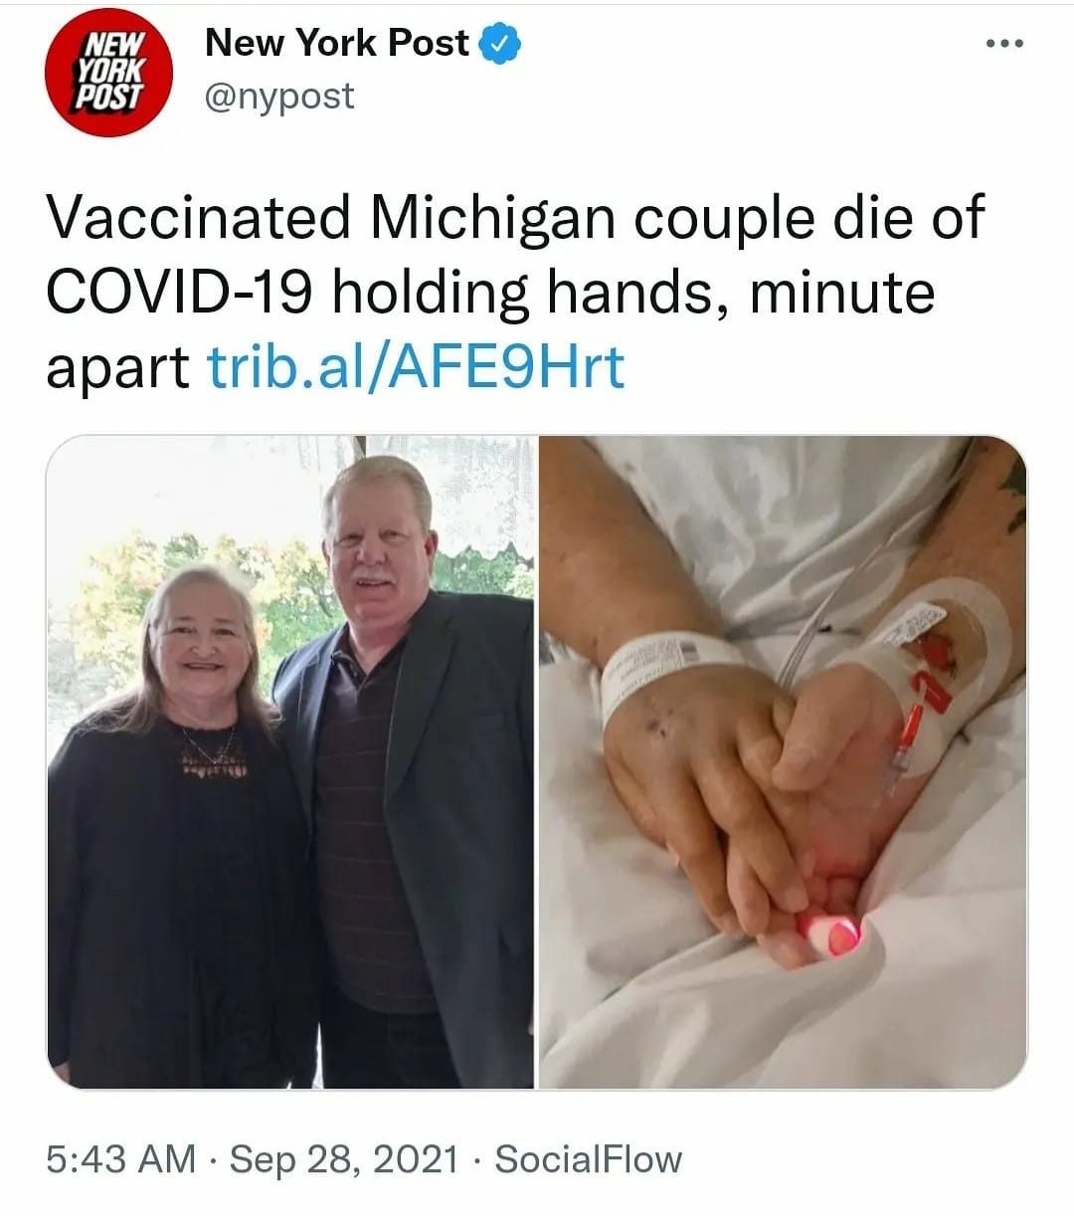Open the couple portrait photo
Image resolution: width=1074 pixels, height=1216 pixels.
click(x=290, y=762)
